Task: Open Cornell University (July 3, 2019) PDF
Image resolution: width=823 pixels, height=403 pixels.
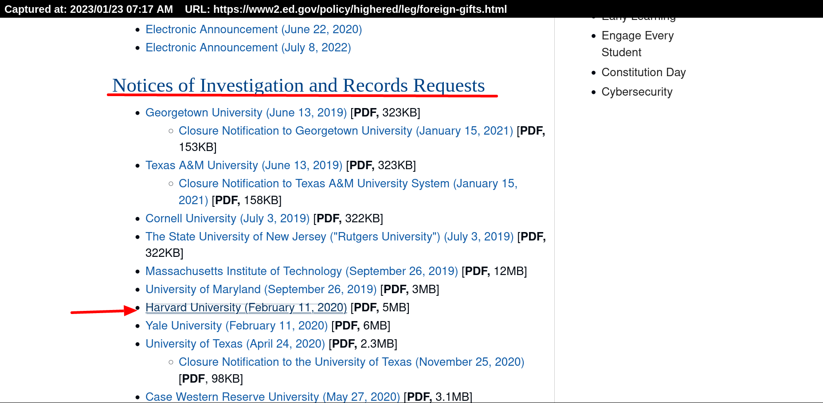Action: pyautogui.click(x=227, y=218)
